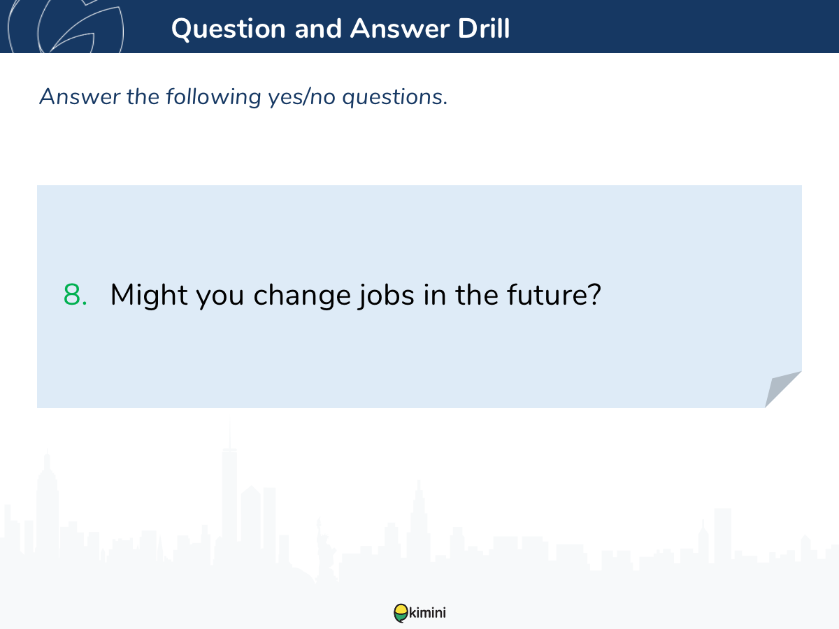Click the folded page corner icon

[782, 389]
